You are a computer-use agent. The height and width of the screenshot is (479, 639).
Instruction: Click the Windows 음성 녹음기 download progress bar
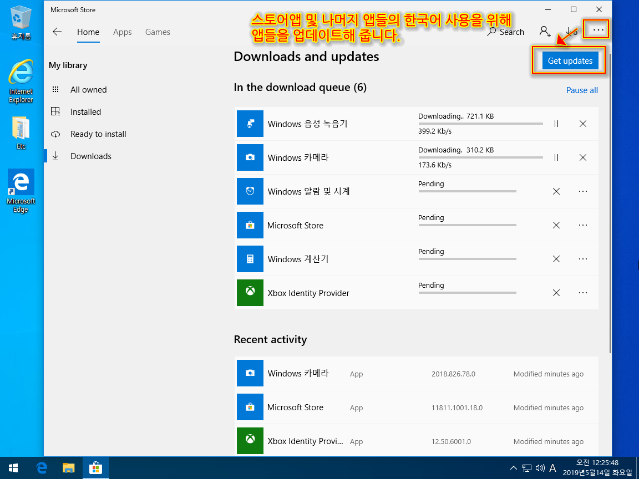[480, 124]
